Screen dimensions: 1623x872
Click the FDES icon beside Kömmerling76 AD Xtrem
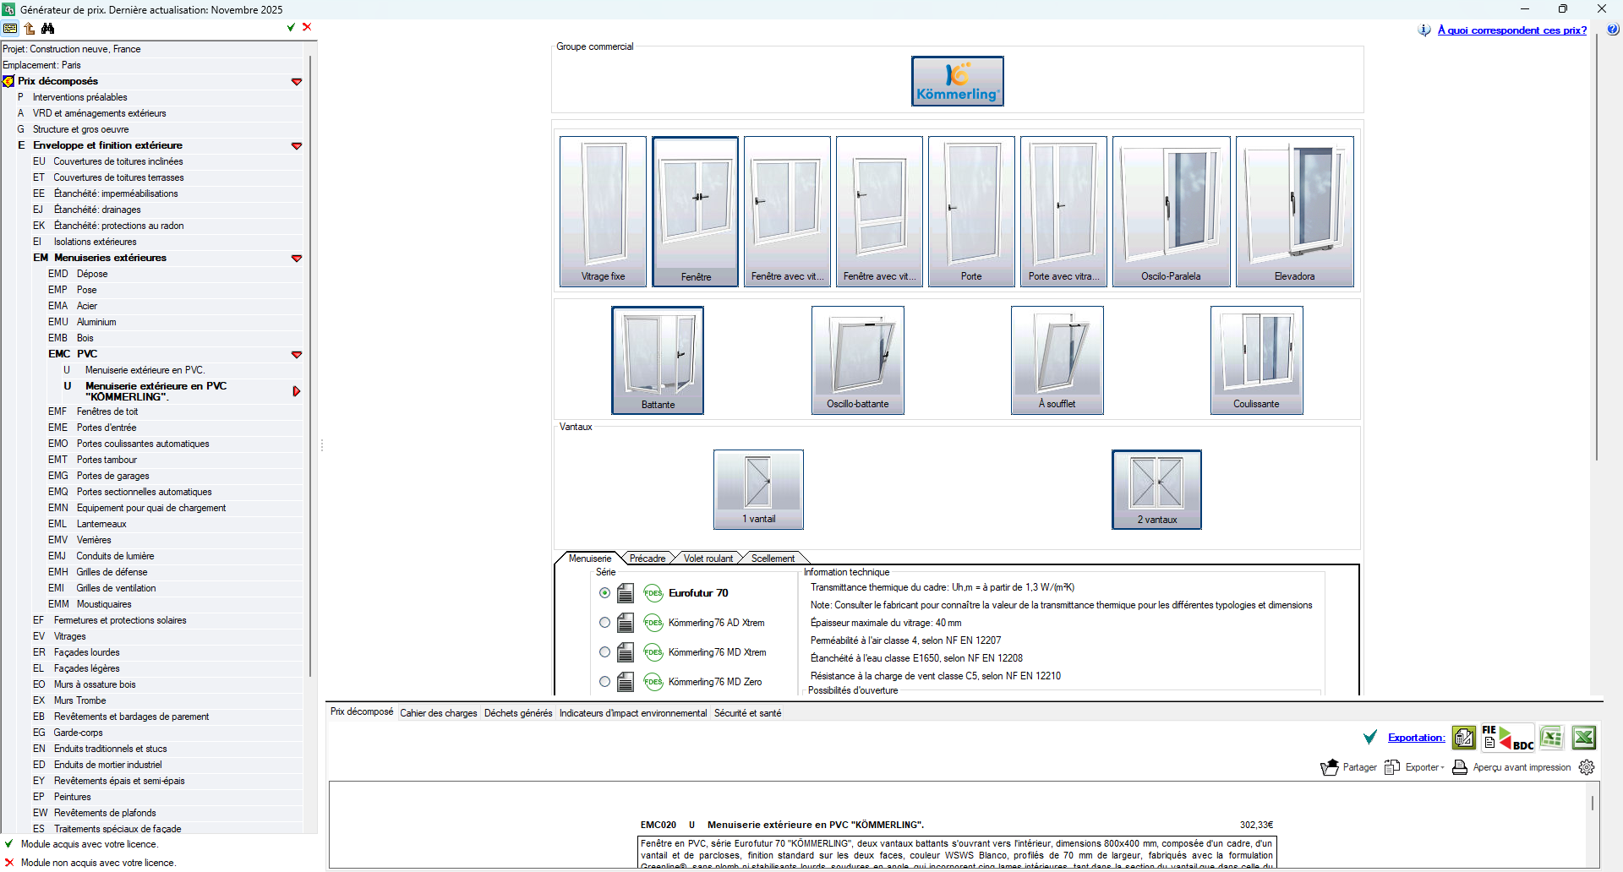click(653, 623)
